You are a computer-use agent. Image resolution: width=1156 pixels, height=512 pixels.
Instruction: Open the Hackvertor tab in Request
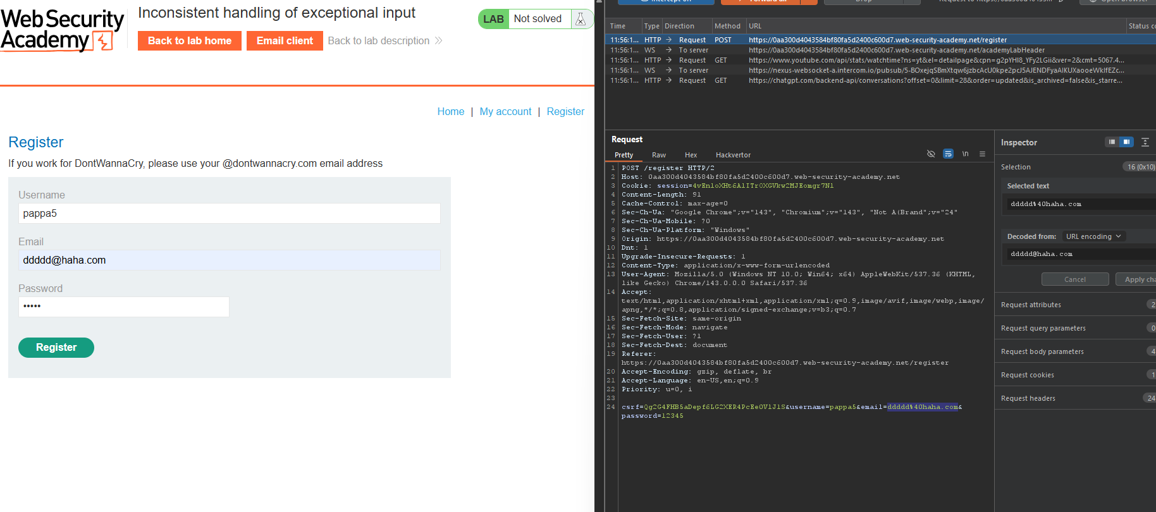click(733, 155)
